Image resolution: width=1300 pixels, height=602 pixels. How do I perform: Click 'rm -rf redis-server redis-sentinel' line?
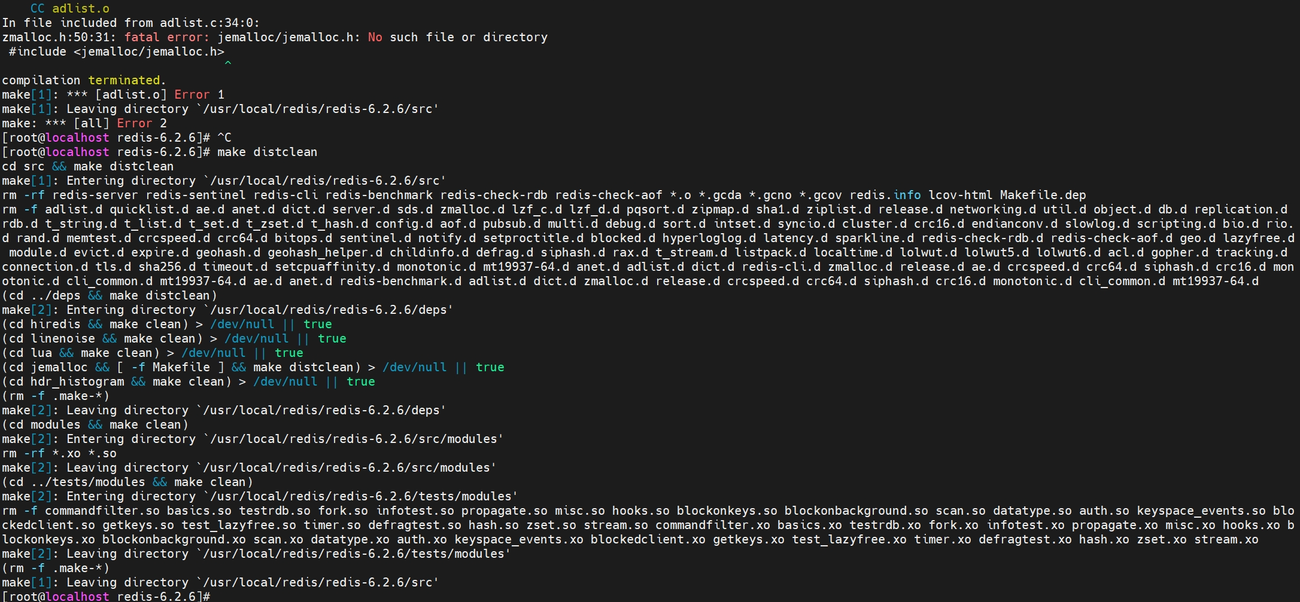point(544,195)
